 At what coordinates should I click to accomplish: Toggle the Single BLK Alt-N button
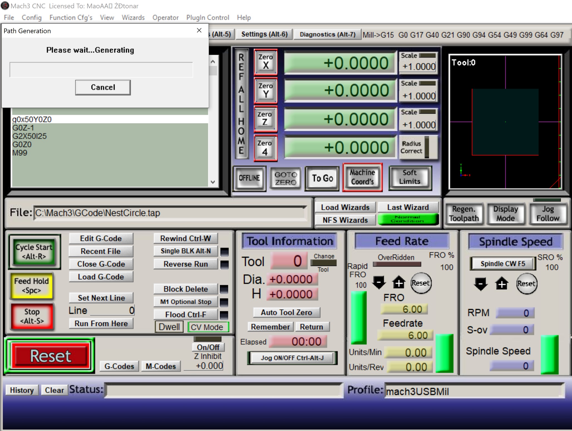[186, 251]
